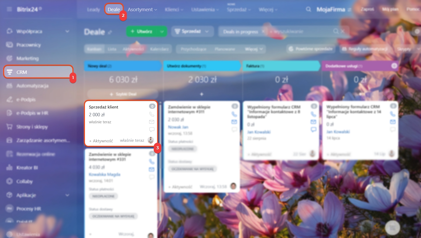Select the Kalendarz view tab
The image size is (421, 238).
click(x=159, y=49)
